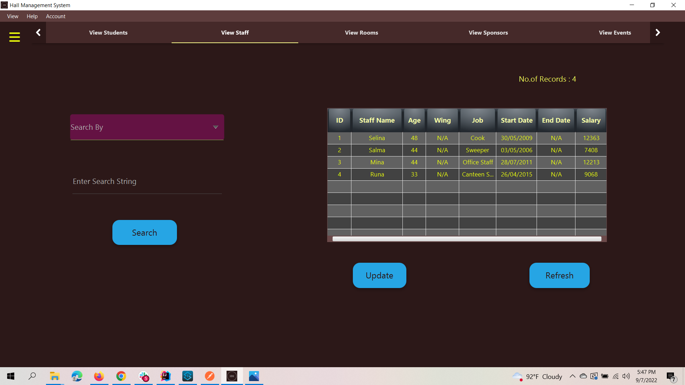Click the Refresh button to reload staff records
Viewport: 685px width, 385px height.
(559, 275)
